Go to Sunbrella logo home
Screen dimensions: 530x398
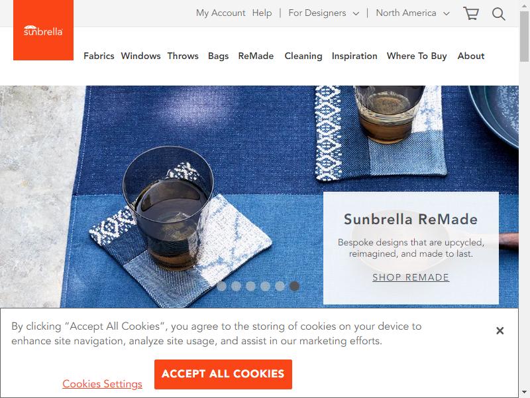coord(43,30)
